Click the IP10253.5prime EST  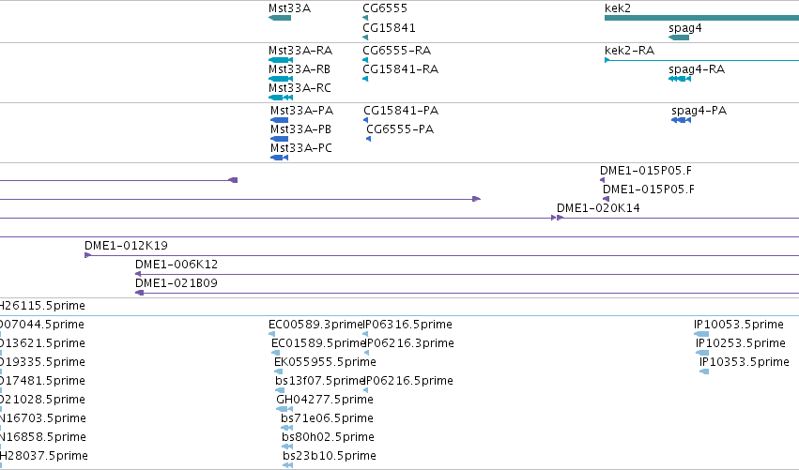coord(702,353)
